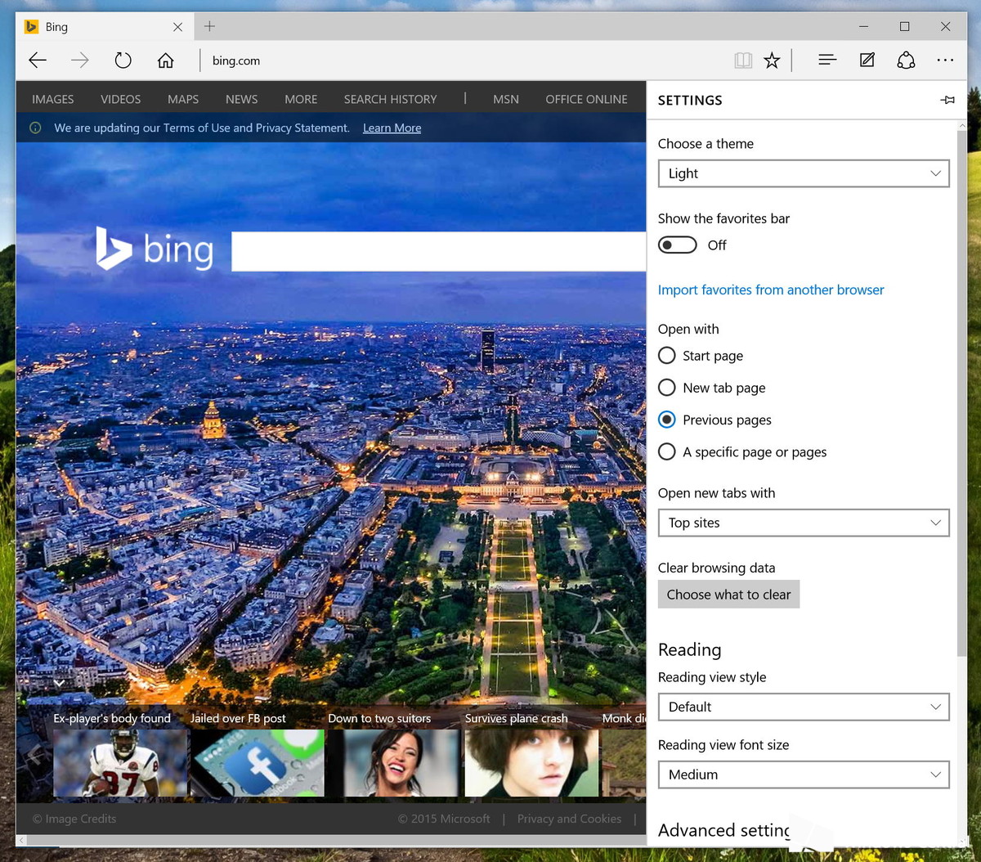The width and height of the screenshot is (981, 862).
Task: Pin the Settings pane
Action: click(x=947, y=100)
